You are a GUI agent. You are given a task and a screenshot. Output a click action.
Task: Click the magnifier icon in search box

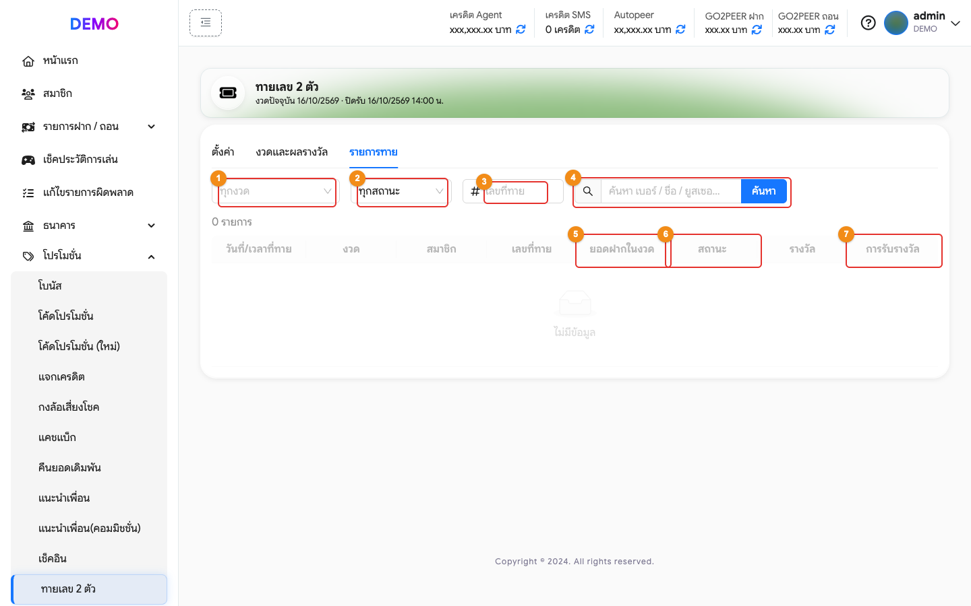pos(588,191)
